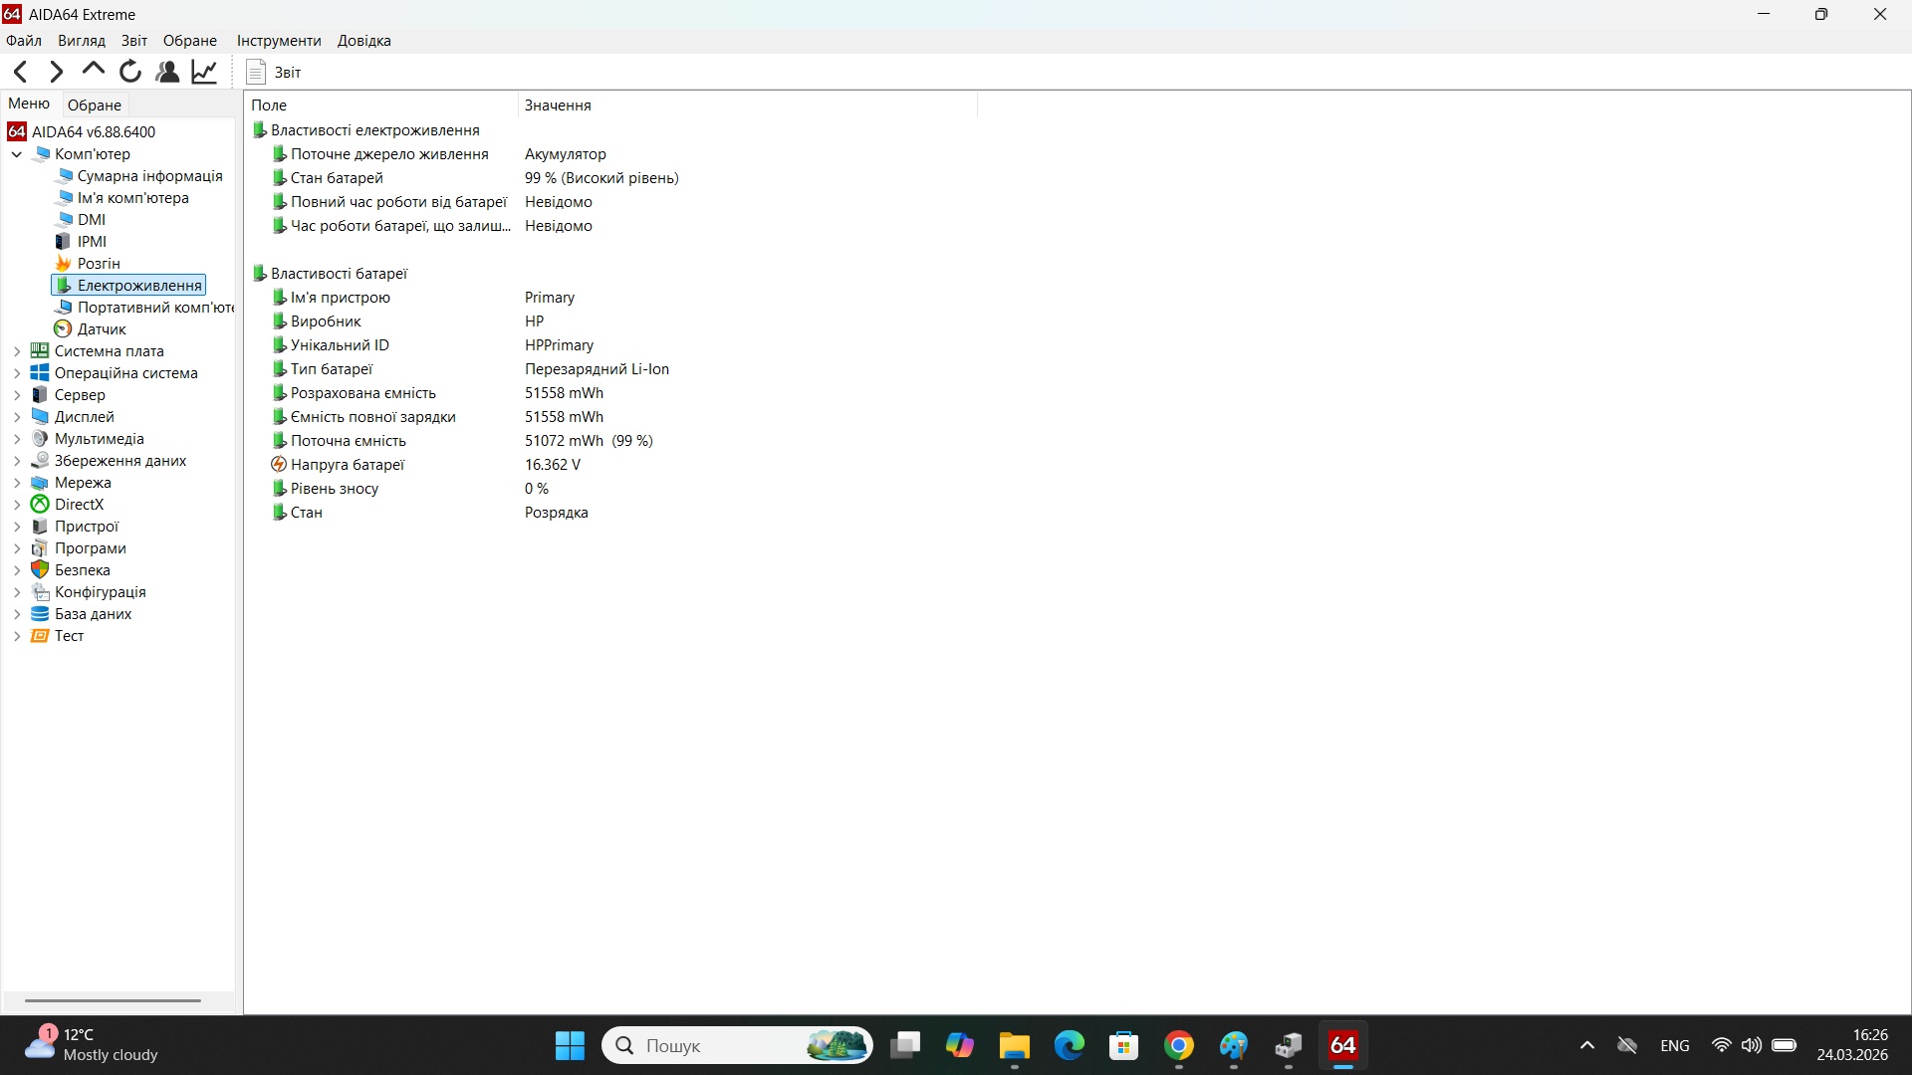Click the AIDA64 icon in taskbar
Viewport: 1912px width, 1075px height.
[x=1342, y=1046]
